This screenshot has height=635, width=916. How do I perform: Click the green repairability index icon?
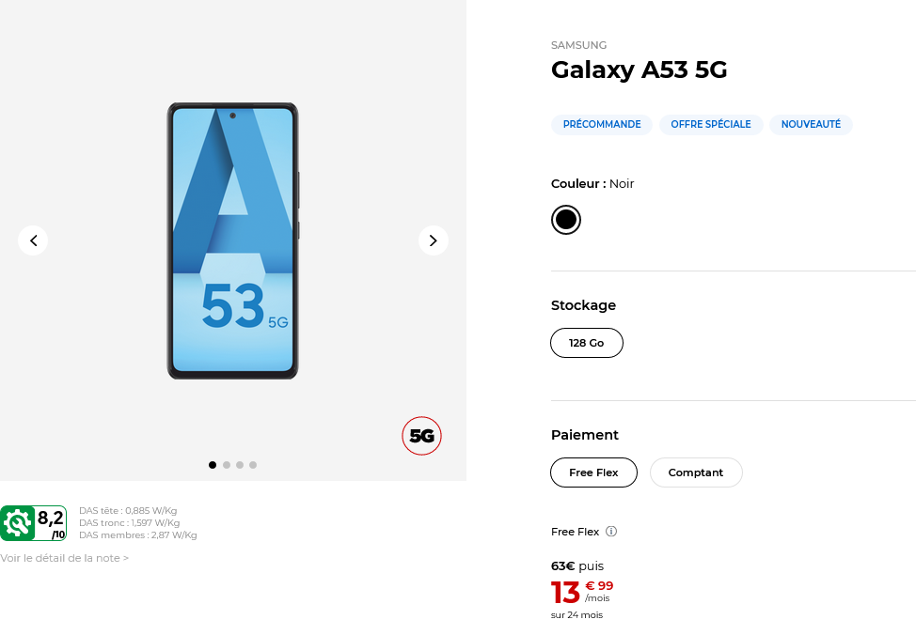17,523
